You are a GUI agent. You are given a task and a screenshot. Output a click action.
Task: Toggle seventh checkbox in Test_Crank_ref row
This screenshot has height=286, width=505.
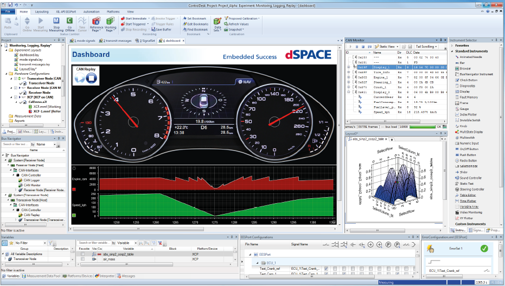379,269
